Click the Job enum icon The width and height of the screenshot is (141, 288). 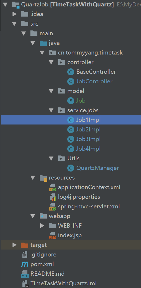pyautogui.click(x=71, y=101)
